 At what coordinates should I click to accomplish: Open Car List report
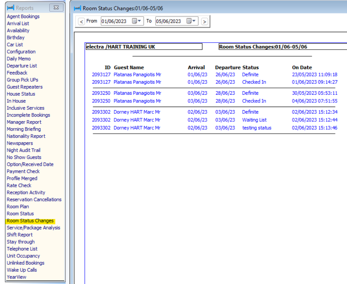coord(15,45)
